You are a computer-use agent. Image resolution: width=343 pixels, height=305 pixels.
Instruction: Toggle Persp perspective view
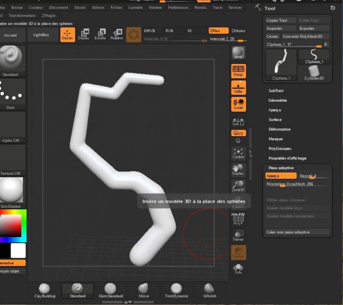238,71
